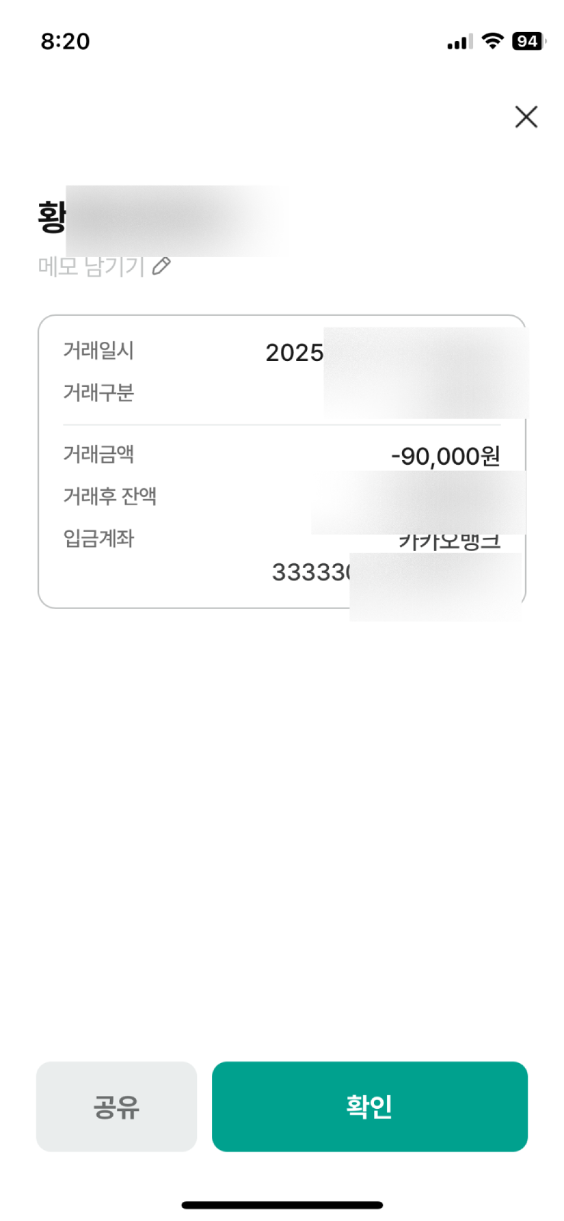This screenshot has width=564, height=1221.
Task: Tap the battery indicator showing 94
Action: 528,41
